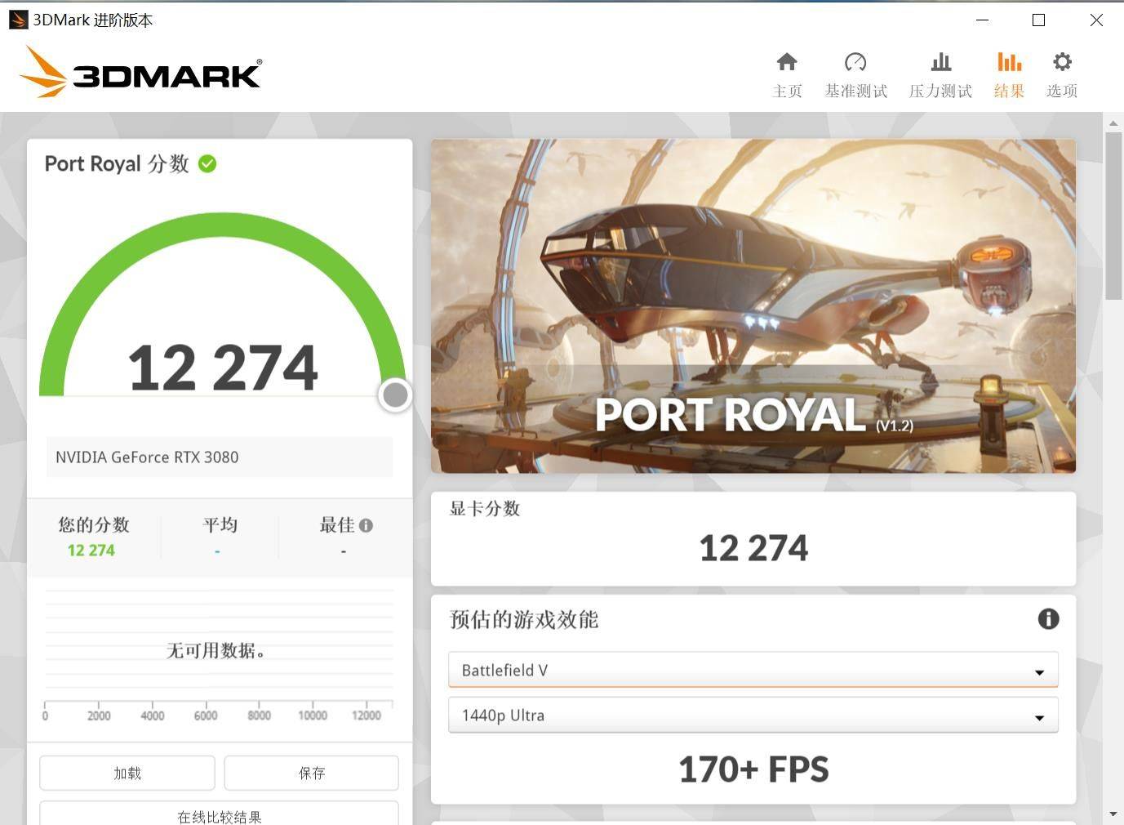Click the scrollbar up arrow
The width and height of the screenshot is (1124, 825).
point(1113,123)
